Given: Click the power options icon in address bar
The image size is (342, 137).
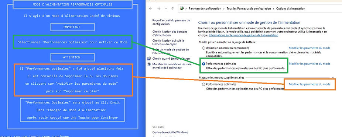Looking at the screenshot, I should coord(182,8).
